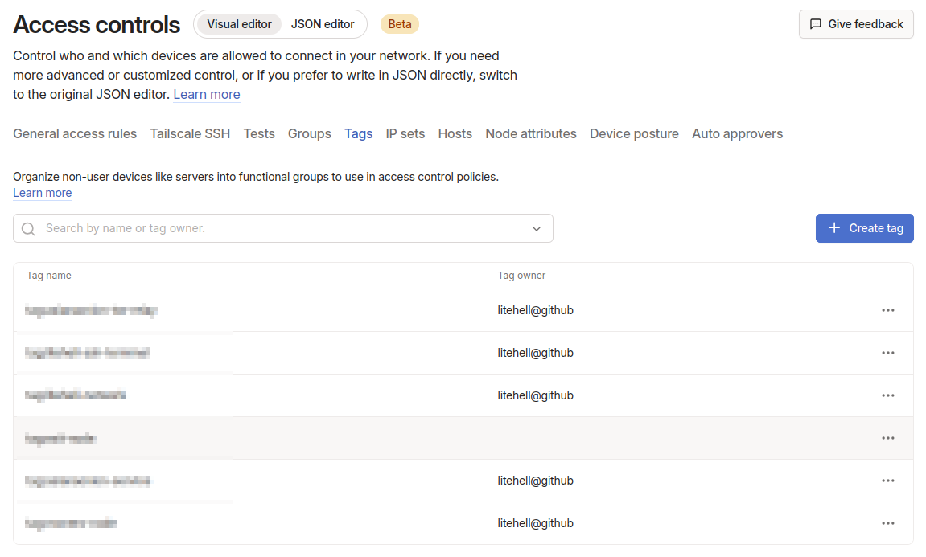Switch to the JSON editor mode

[323, 24]
